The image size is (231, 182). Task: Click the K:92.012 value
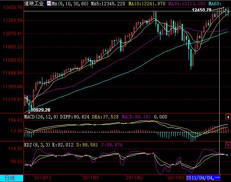click(x=63, y=145)
